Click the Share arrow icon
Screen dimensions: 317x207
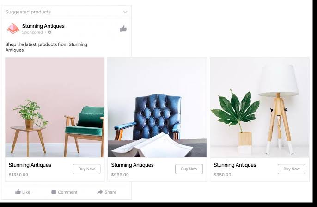coord(100,192)
